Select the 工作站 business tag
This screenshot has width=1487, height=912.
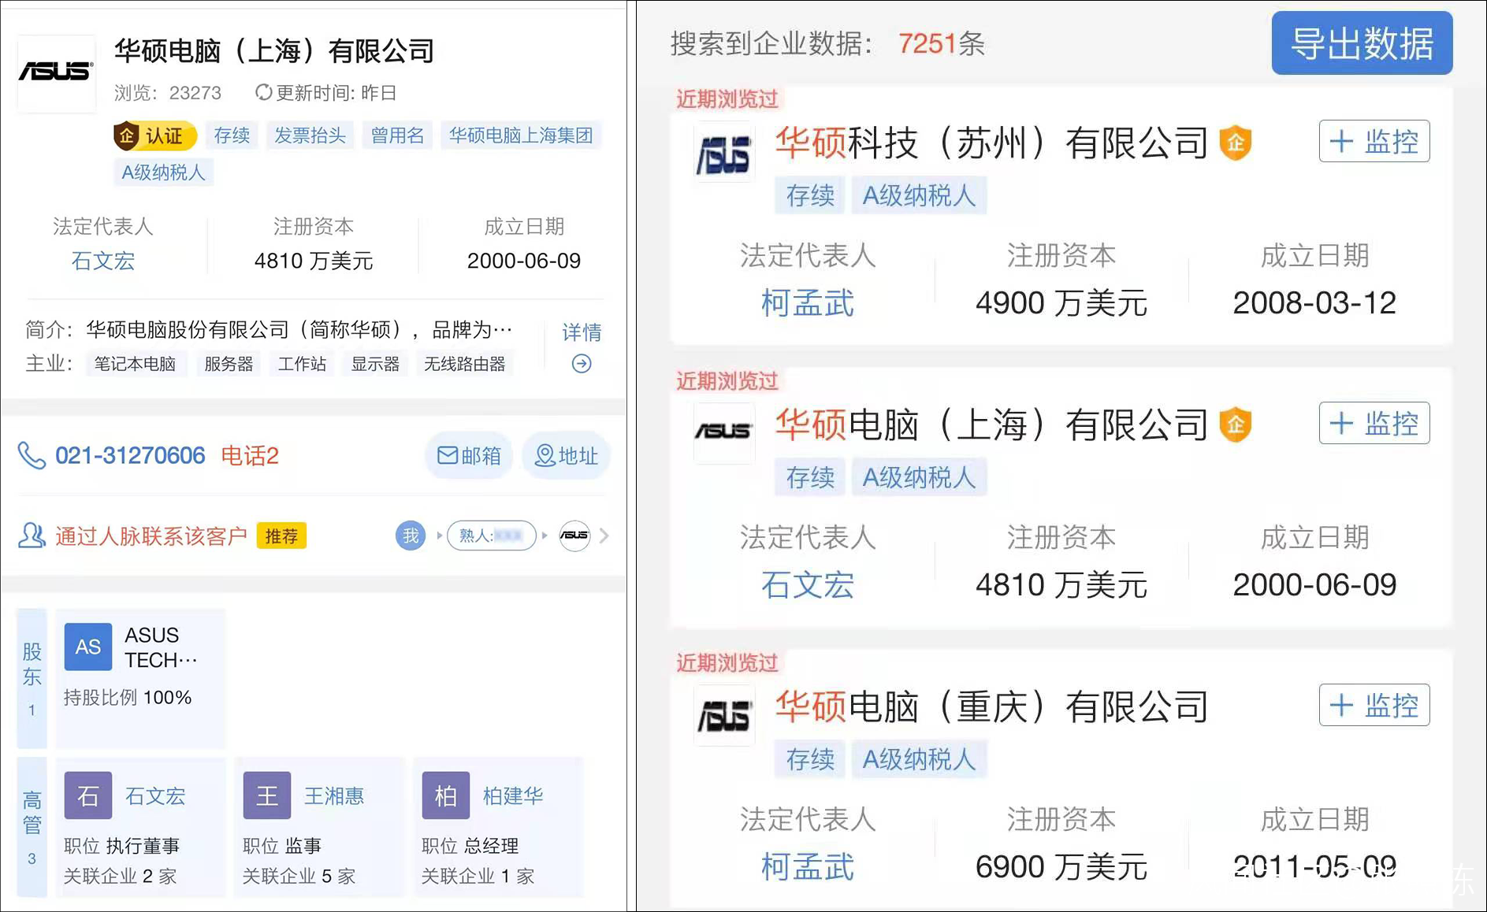coord(302,364)
